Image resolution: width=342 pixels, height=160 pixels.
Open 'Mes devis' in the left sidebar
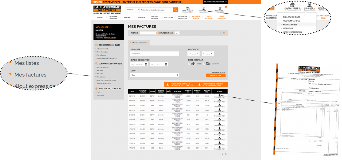tap(100, 71)
